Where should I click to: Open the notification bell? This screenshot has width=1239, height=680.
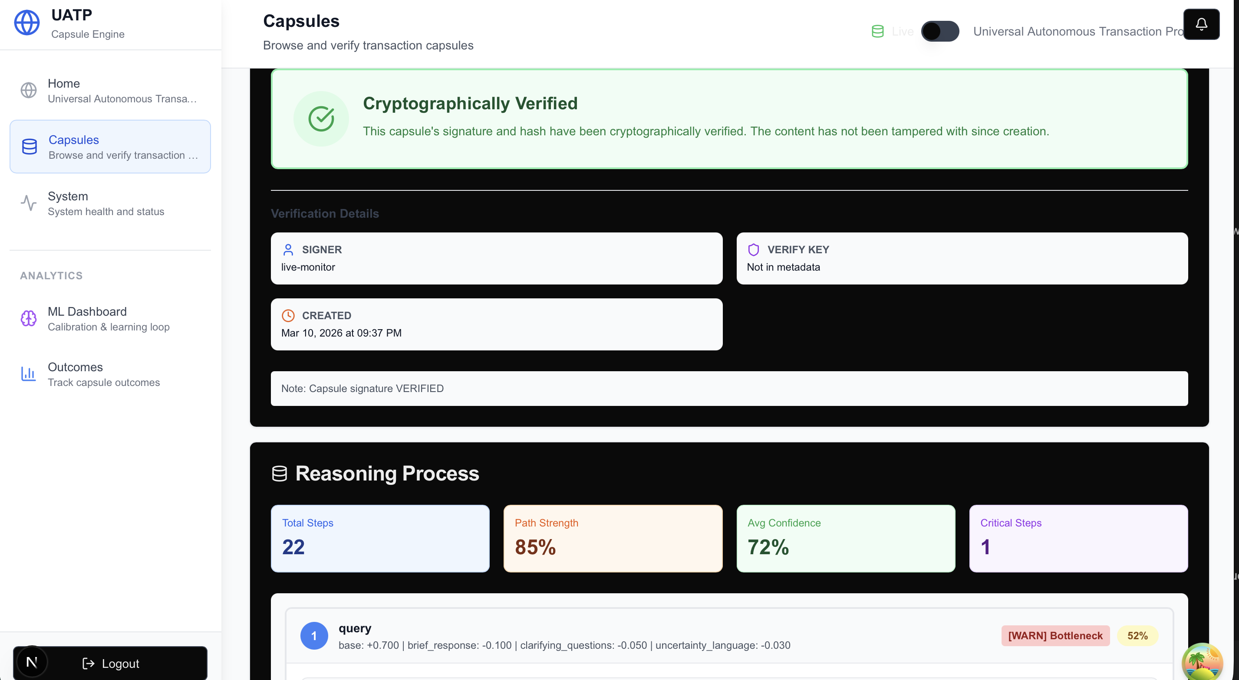[x=1201, y=24]
